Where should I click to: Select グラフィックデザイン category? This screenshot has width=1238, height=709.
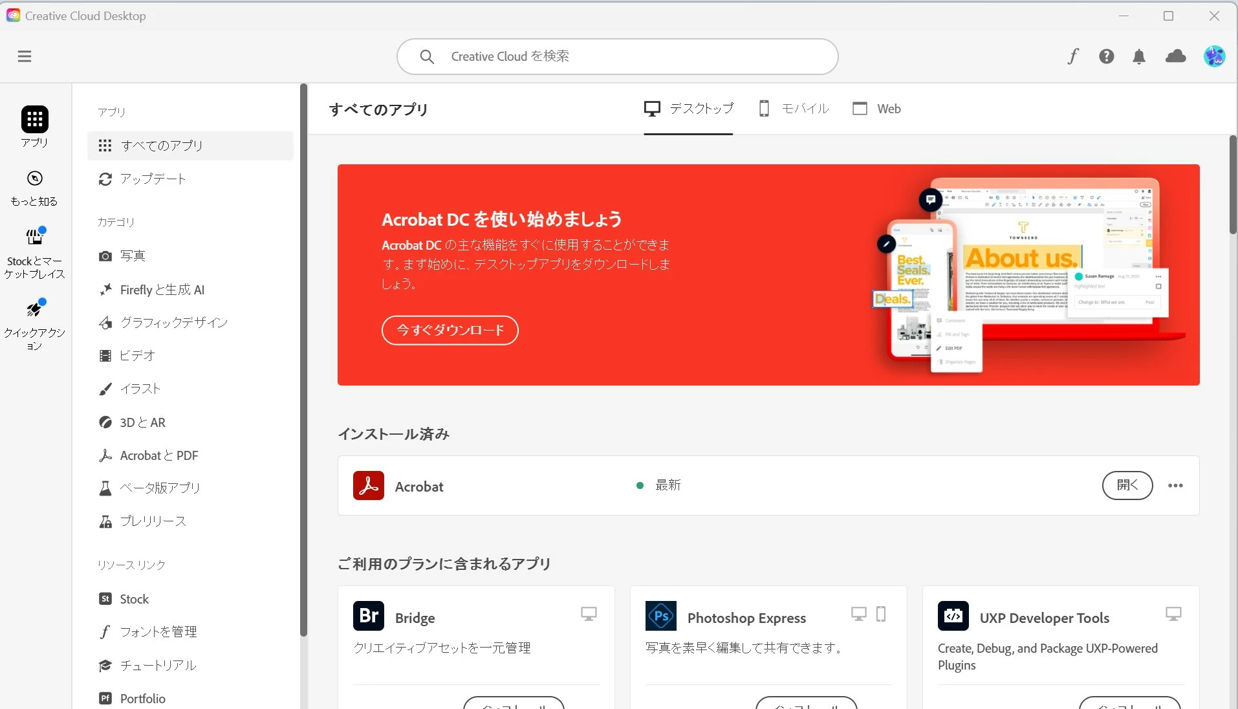click(x=190, y=322)
